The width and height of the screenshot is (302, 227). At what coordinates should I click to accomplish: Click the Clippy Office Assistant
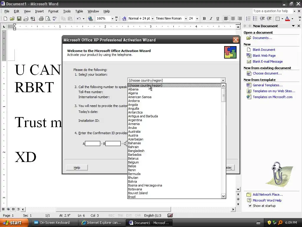[279, 174]
